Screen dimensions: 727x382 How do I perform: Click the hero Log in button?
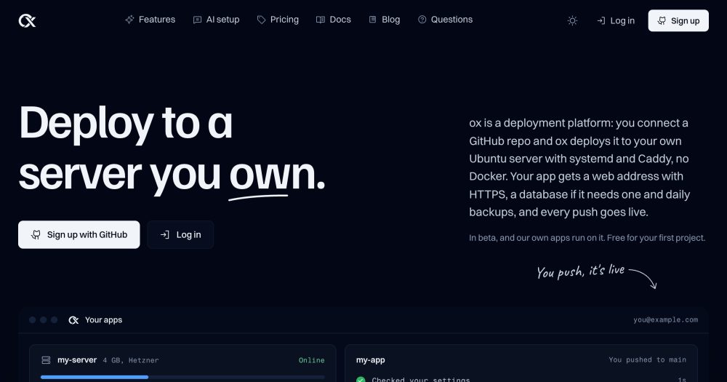(180, 234)
